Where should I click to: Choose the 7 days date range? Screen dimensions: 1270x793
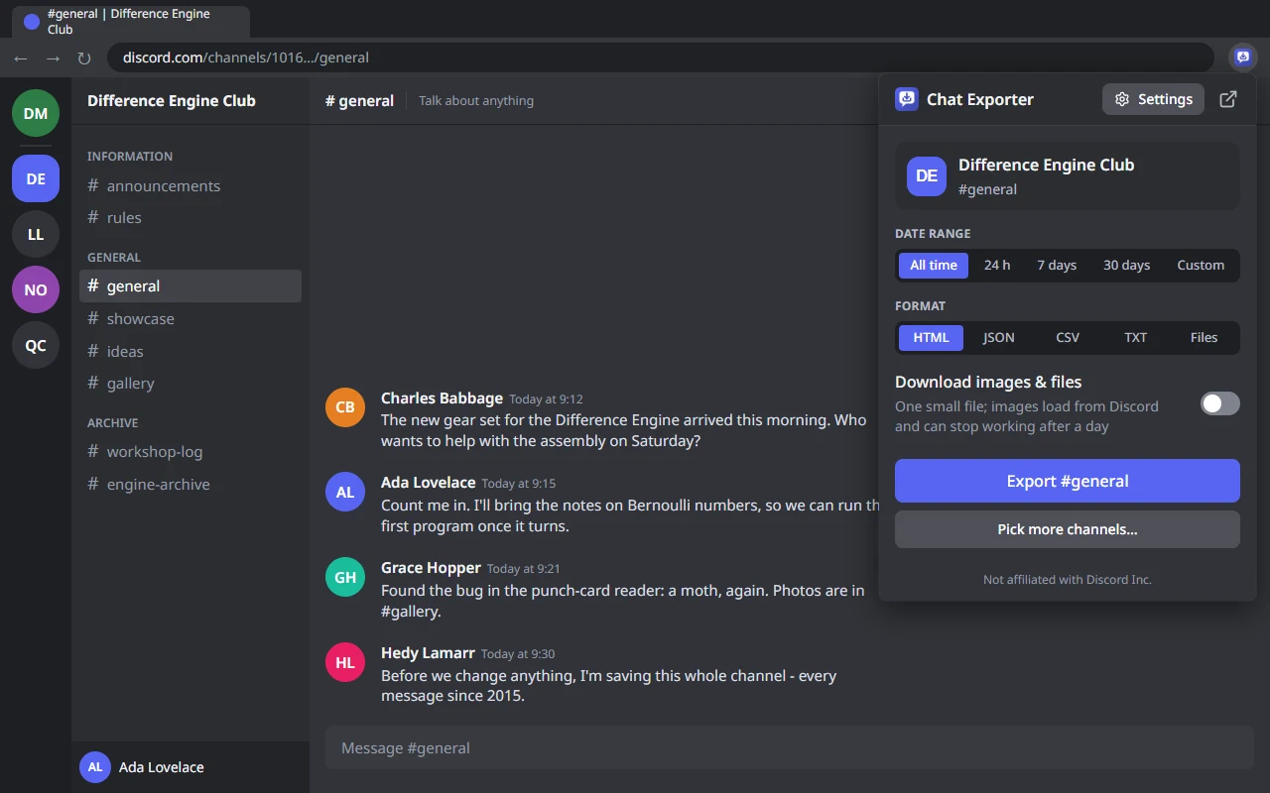[x=1057, y=265]
